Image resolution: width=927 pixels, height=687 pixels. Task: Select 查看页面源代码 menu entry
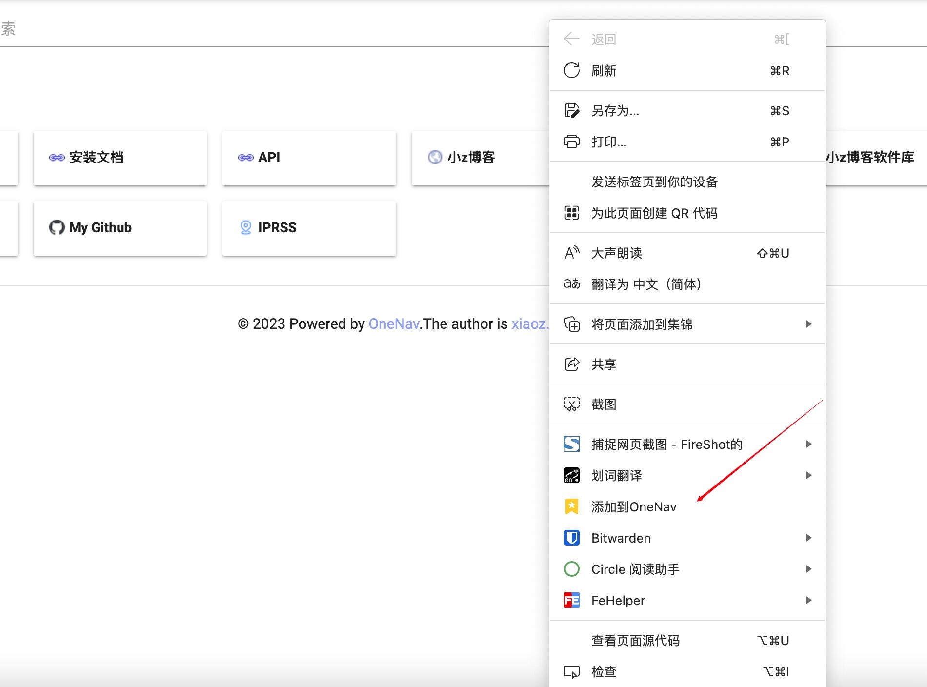(x=687, y=640)
